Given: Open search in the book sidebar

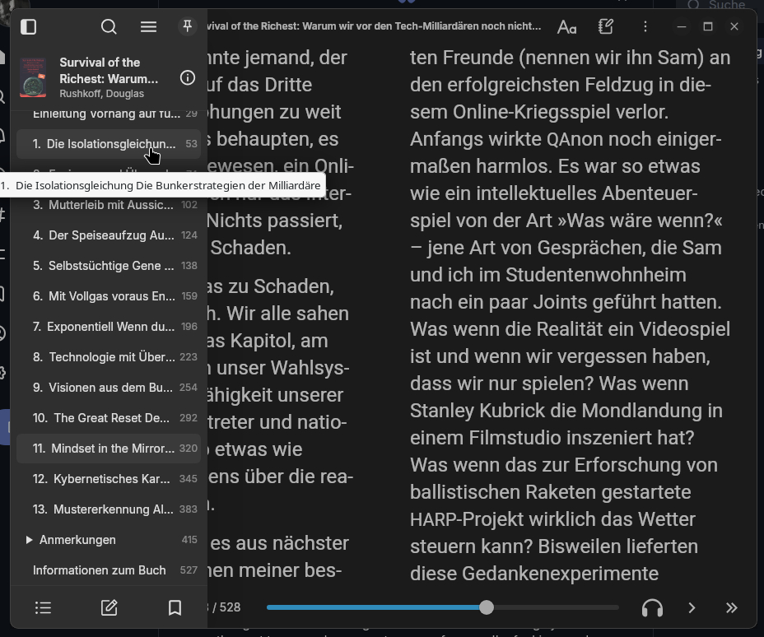Looking at the screenshot, I should pos(109,27).
